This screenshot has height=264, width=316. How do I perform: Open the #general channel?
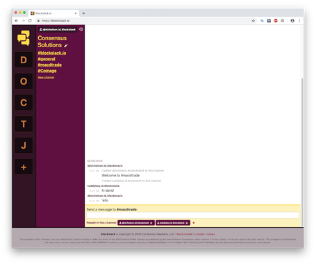(47, 59)
